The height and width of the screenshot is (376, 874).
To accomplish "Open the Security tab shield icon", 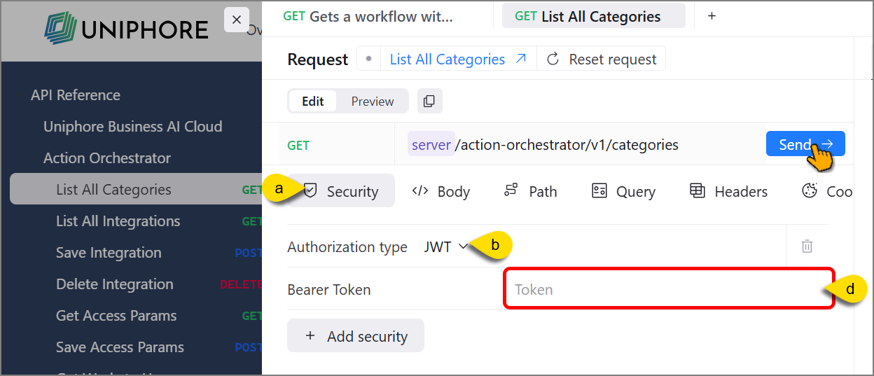I will (310, 191).
